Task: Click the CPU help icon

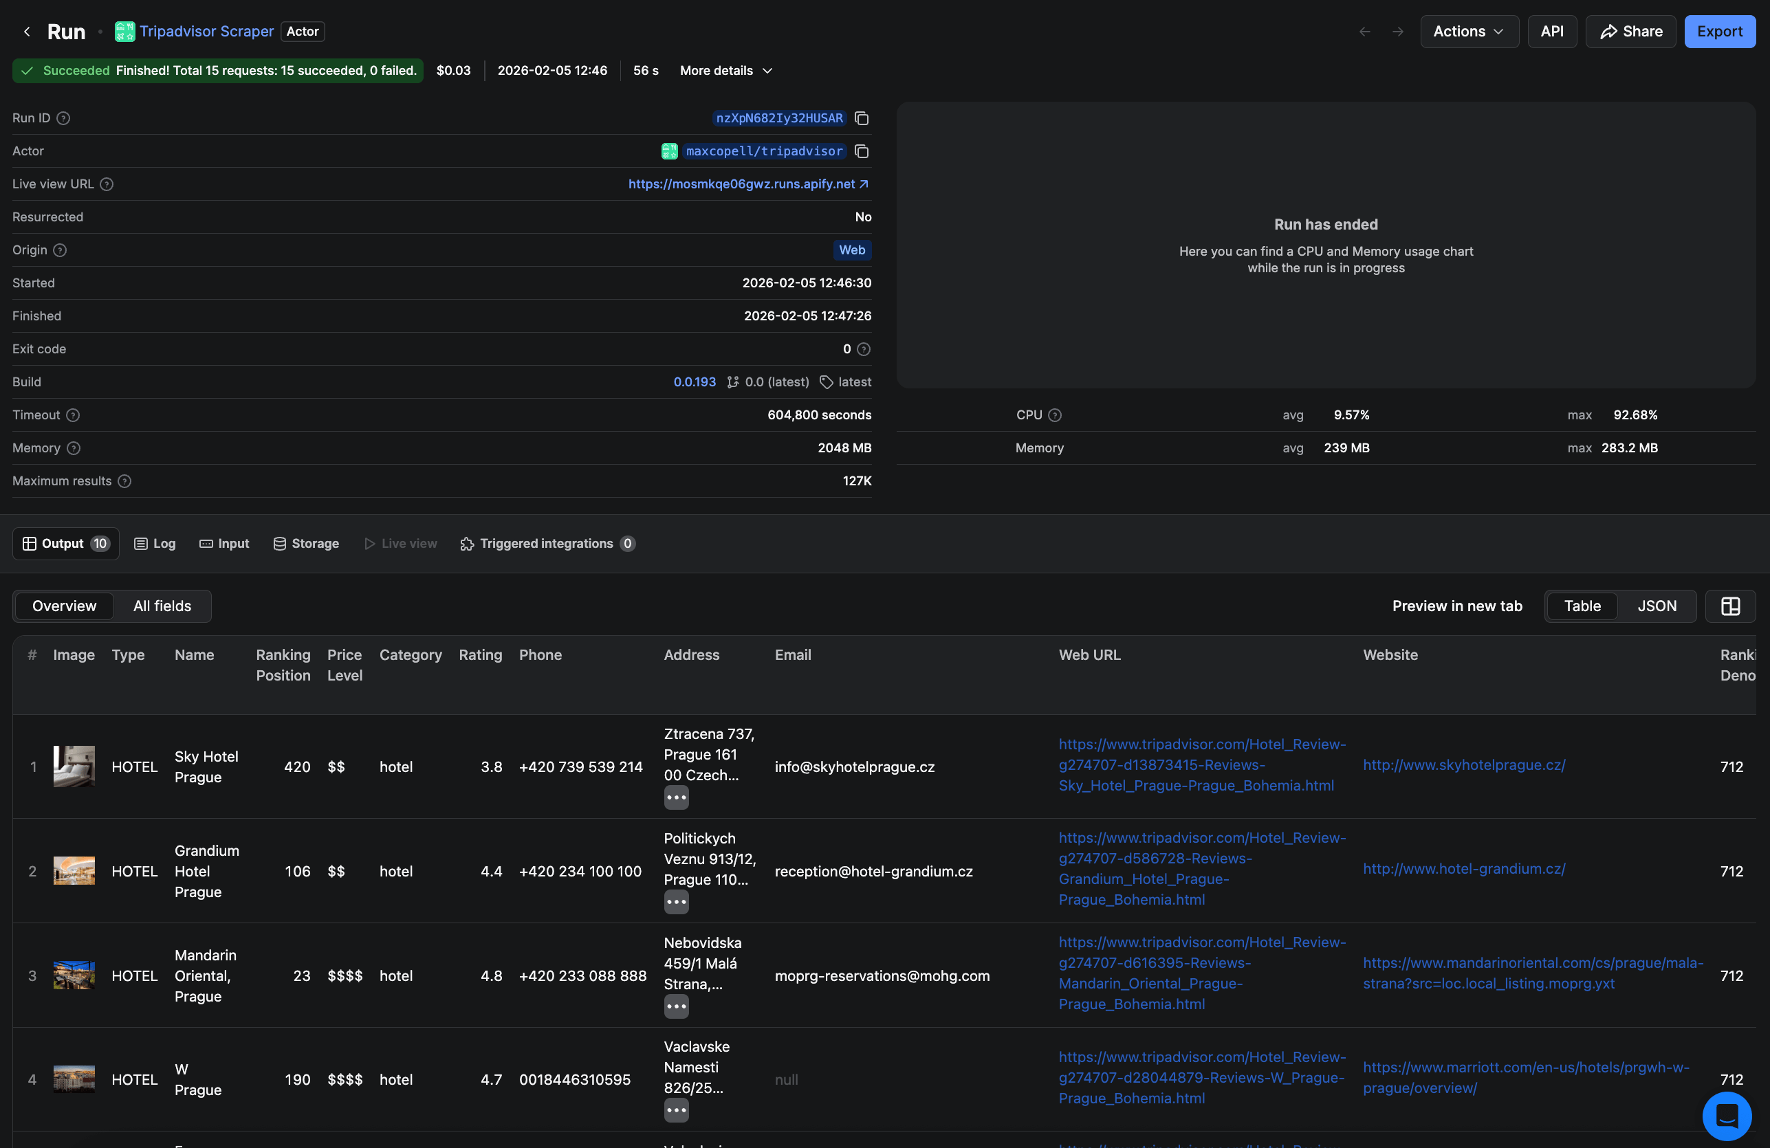Action: (1055, 415)
